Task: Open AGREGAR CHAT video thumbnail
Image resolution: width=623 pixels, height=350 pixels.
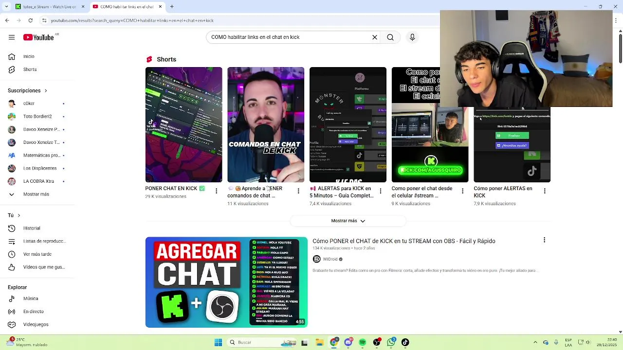Action: (x=226, y=282)
